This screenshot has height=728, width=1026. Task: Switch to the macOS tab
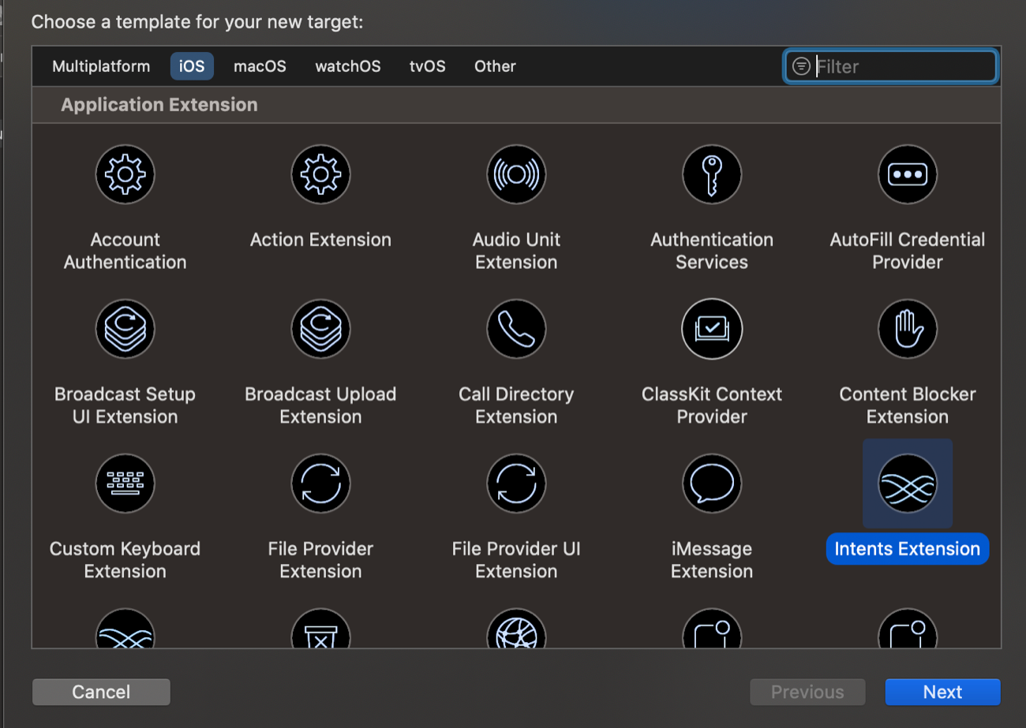pyautogui.click(x=260, y=66)
